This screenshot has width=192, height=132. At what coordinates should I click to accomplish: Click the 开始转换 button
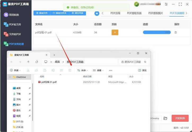coord(180,118)
